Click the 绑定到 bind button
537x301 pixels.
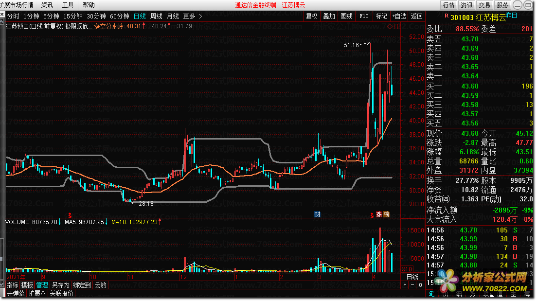(82, 285)
